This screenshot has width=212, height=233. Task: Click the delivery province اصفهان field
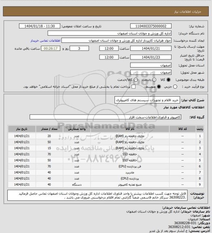coord(151,65)
